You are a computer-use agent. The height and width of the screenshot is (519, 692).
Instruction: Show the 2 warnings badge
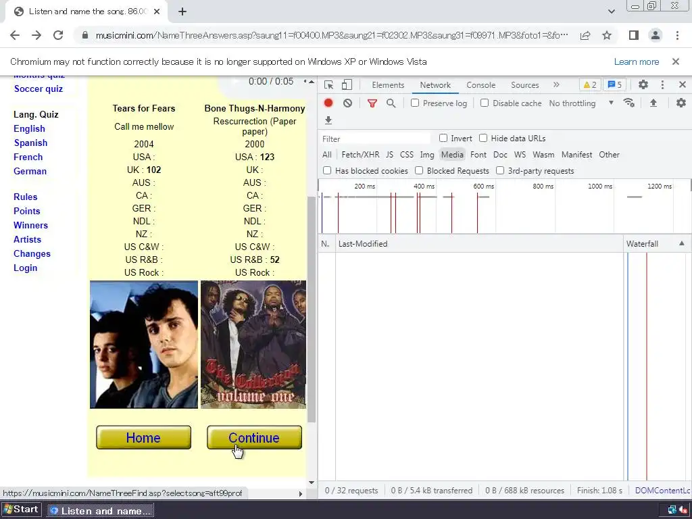click(x=590, y=84)
